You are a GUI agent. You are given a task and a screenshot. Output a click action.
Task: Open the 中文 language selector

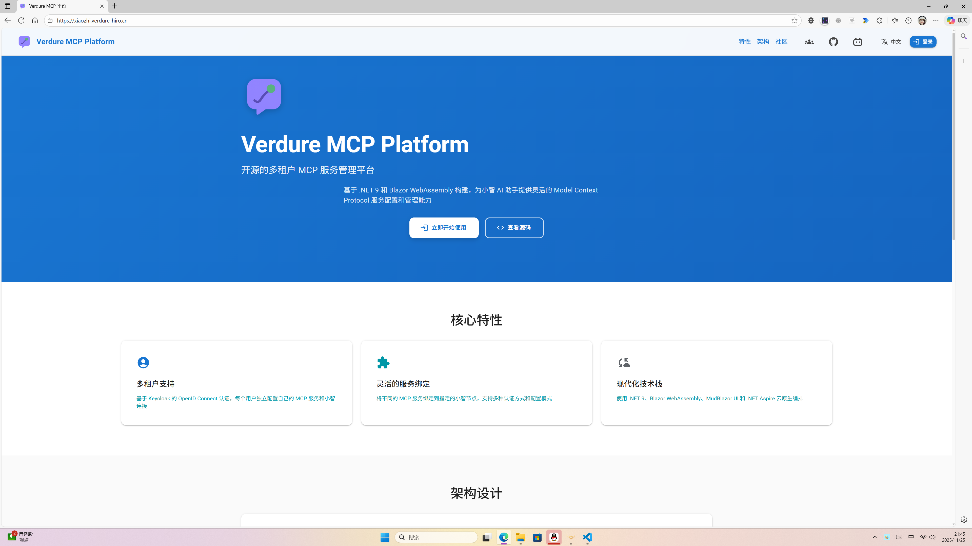(896, 41)
